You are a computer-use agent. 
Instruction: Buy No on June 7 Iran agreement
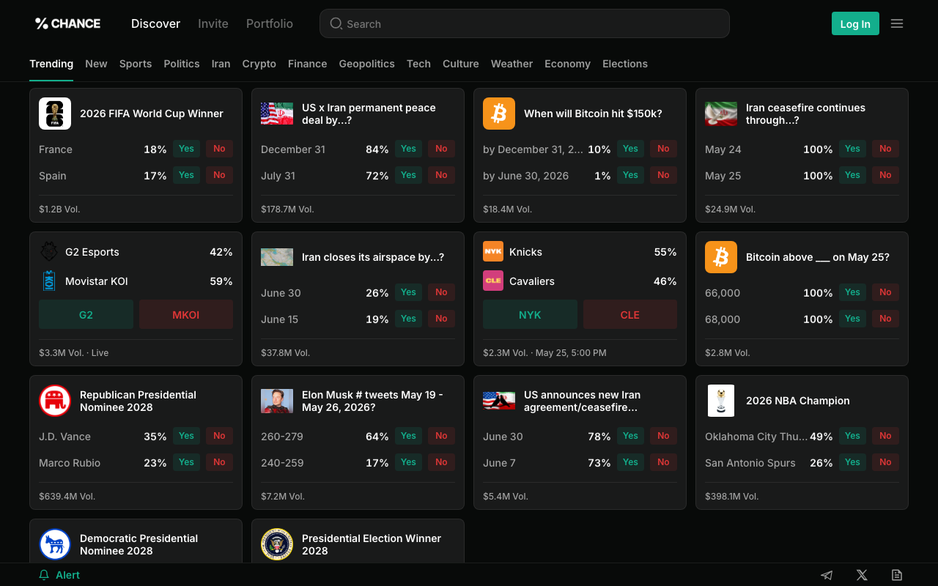[x=663, y=462]
